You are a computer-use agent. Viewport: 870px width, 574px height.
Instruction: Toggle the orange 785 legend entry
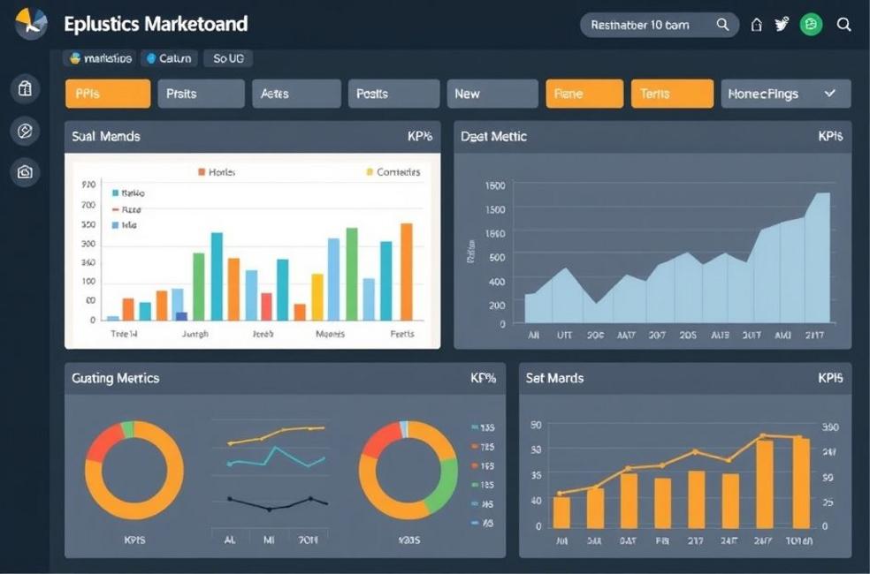[x=482, y=447]
